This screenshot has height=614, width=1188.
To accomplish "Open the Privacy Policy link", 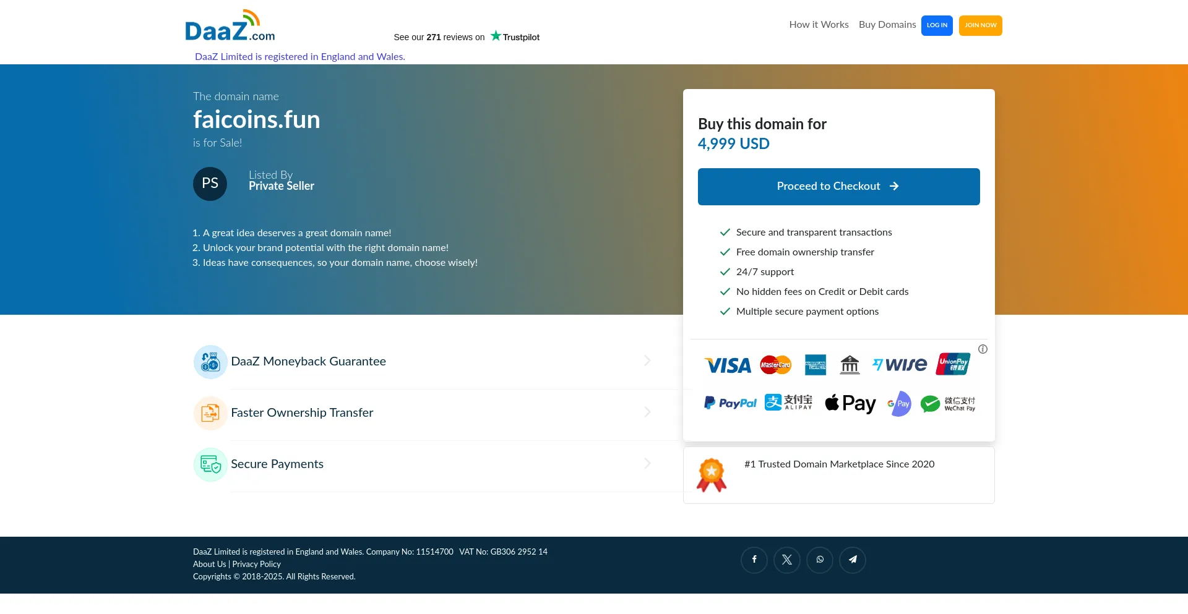I will pos(256,564).
